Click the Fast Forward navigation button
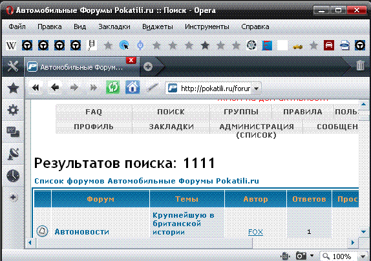 click(x=94, y=88)
